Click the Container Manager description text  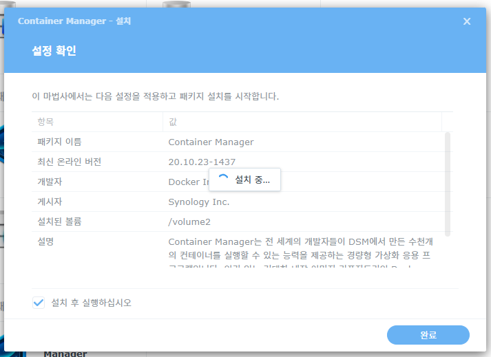coord(301,252)
